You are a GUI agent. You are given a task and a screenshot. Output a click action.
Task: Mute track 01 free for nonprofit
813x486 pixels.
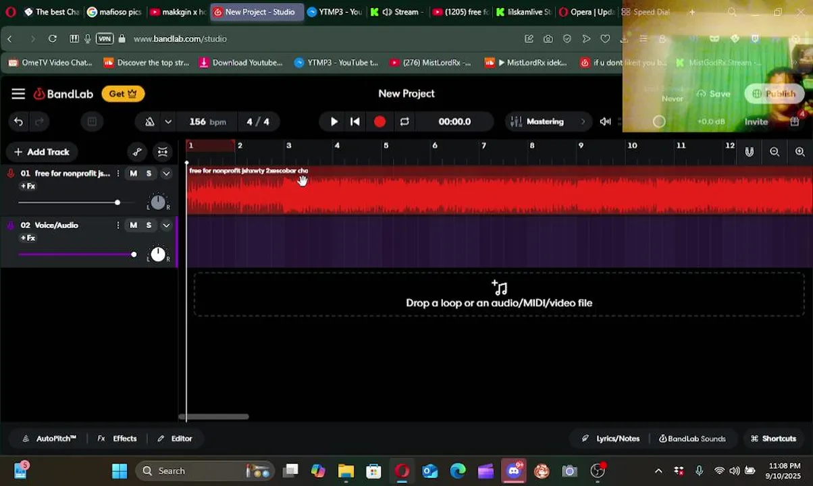coord(133,173)
